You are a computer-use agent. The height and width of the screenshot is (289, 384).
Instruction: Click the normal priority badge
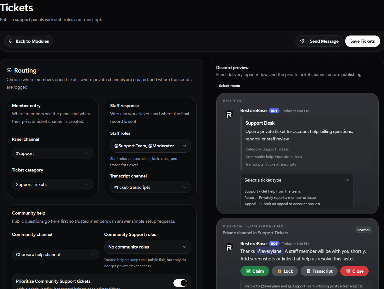click(363, 230)
